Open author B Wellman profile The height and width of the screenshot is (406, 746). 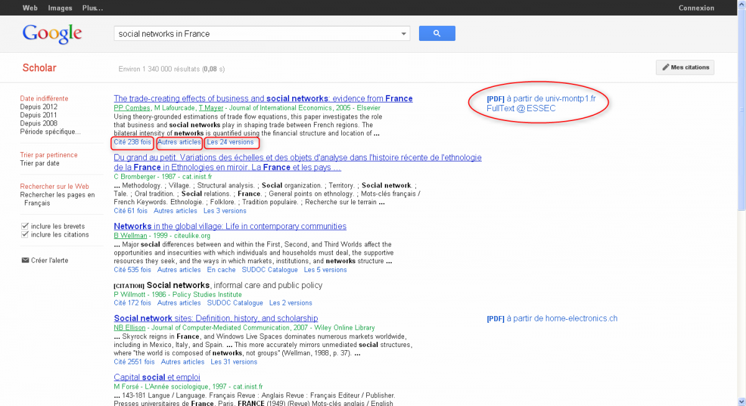tap(131, 235)
